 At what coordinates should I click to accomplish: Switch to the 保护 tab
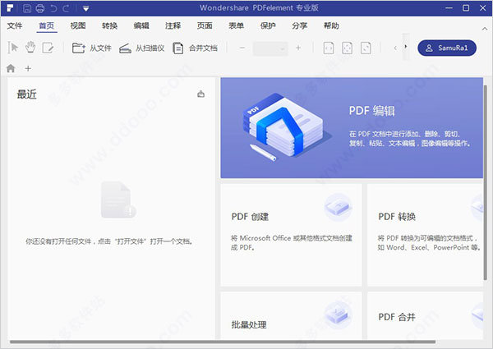click(268, 25)
